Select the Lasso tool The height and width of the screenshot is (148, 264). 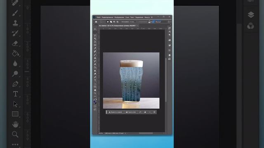95,35
